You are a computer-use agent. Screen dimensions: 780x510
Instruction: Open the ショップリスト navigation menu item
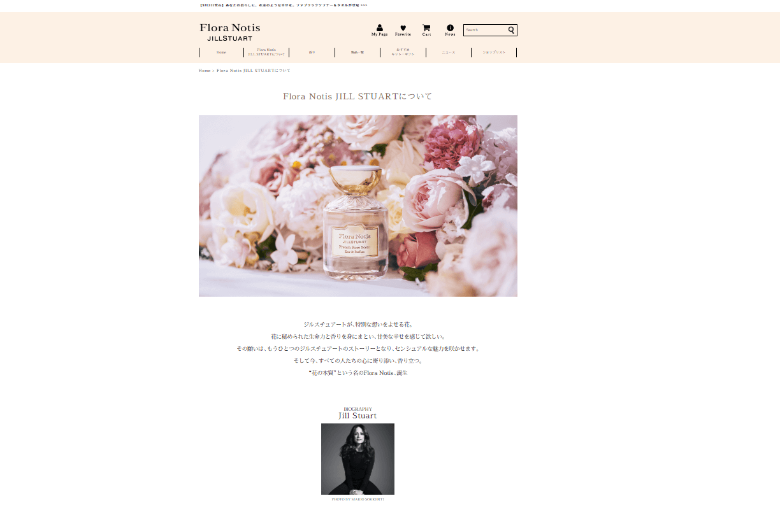coord(494,52)
